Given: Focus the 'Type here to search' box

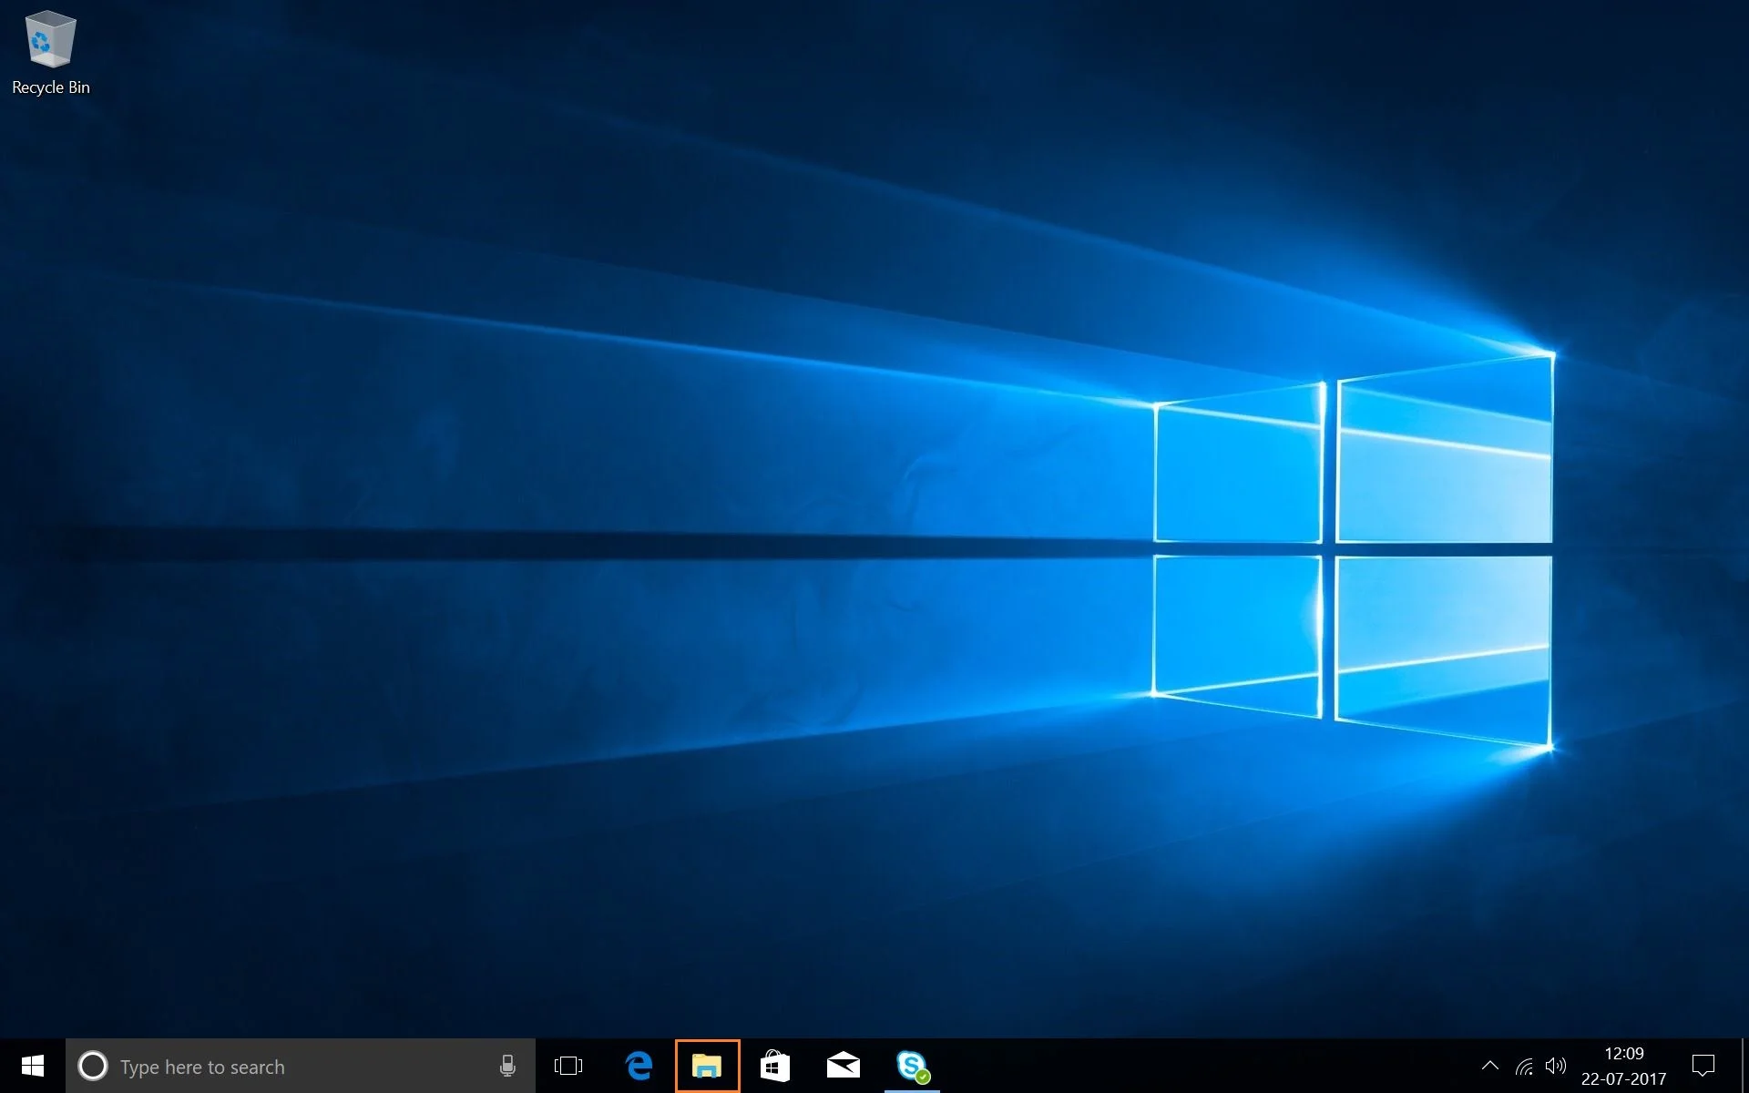Looking at the screenshot, I should tap(301, 1066).
